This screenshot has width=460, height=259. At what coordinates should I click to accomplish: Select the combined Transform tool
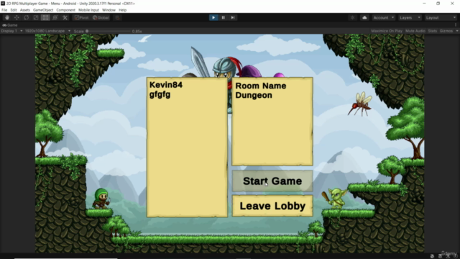tap(55, 17)
